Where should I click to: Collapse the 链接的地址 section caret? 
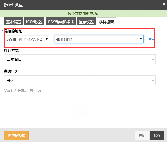click(2, 31)
